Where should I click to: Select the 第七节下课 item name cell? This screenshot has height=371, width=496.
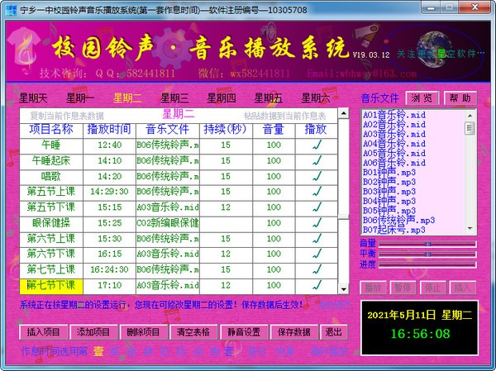pyautogui.click(x=50, y=285)
